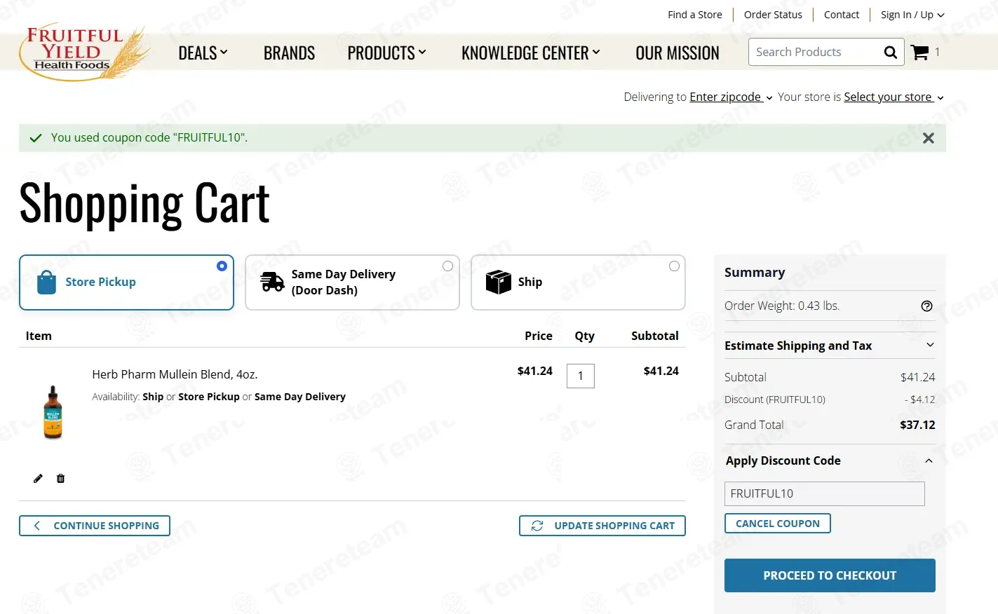
Task: Click Proceed to Checkout button
Action: [830, 575]
